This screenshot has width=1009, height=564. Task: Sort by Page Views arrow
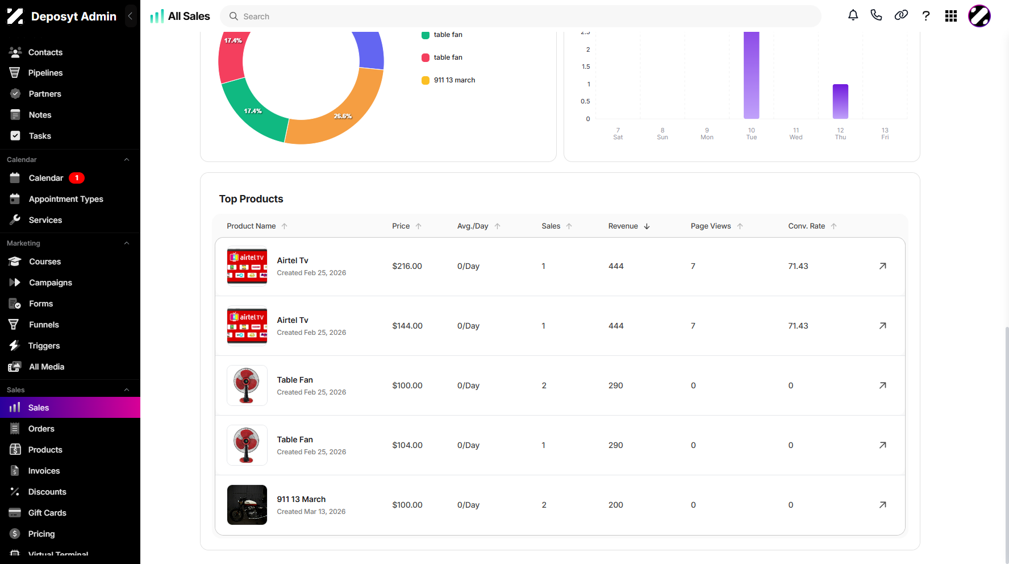[x=740, y=226]
